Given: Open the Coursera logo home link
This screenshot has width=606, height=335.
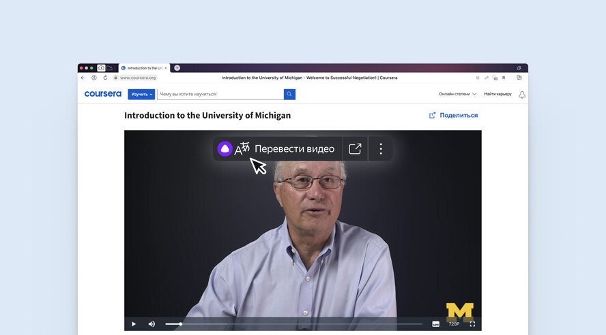Looking at the screenshot, I should point(103,94).
